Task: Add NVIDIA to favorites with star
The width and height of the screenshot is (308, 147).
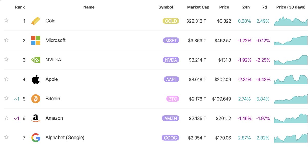Action: pyautogui.click(x=6, y=60)
